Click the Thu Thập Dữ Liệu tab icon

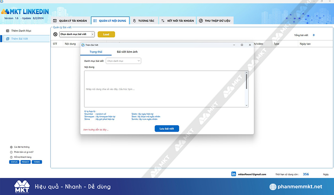coord(201,21)
